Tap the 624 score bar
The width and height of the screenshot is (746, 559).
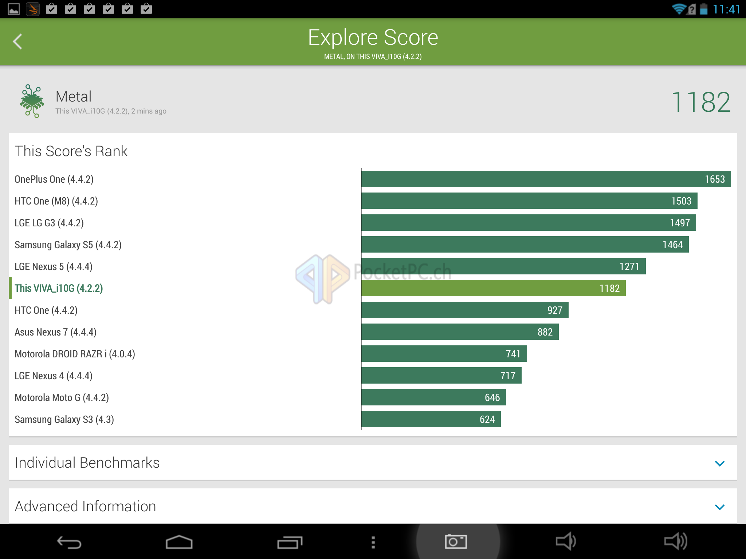[x=431, y=419]
